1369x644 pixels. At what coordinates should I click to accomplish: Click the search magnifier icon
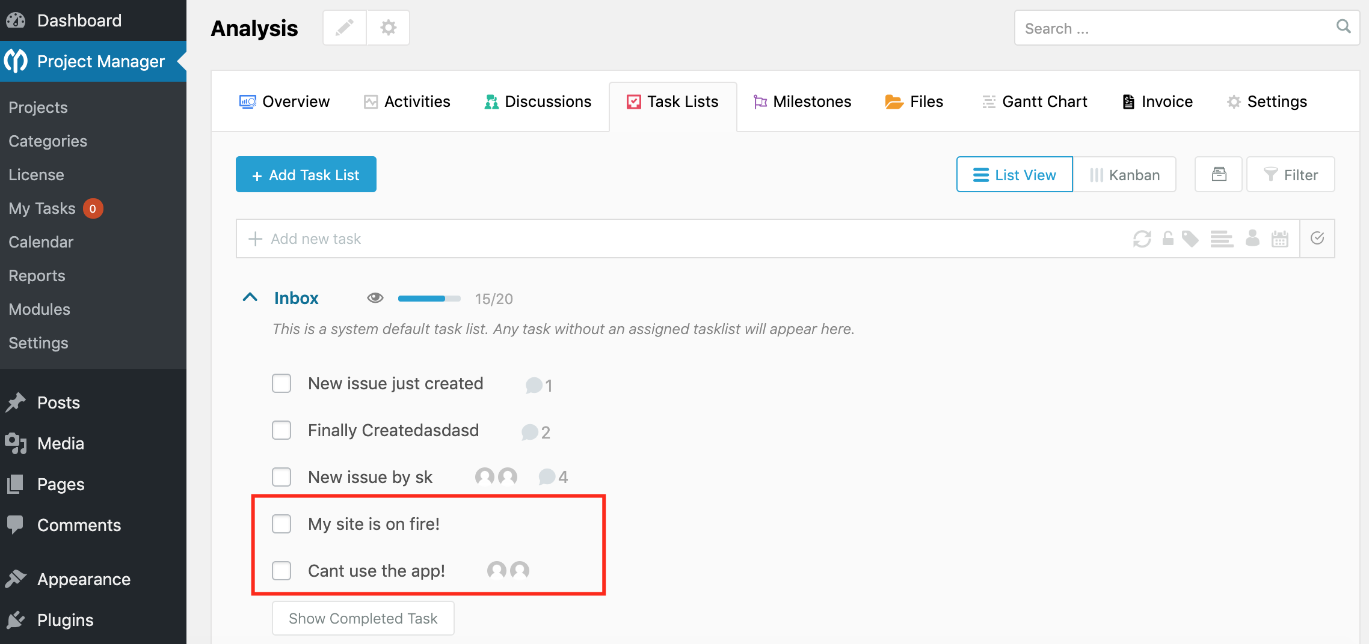click(x=1343, y=26)
